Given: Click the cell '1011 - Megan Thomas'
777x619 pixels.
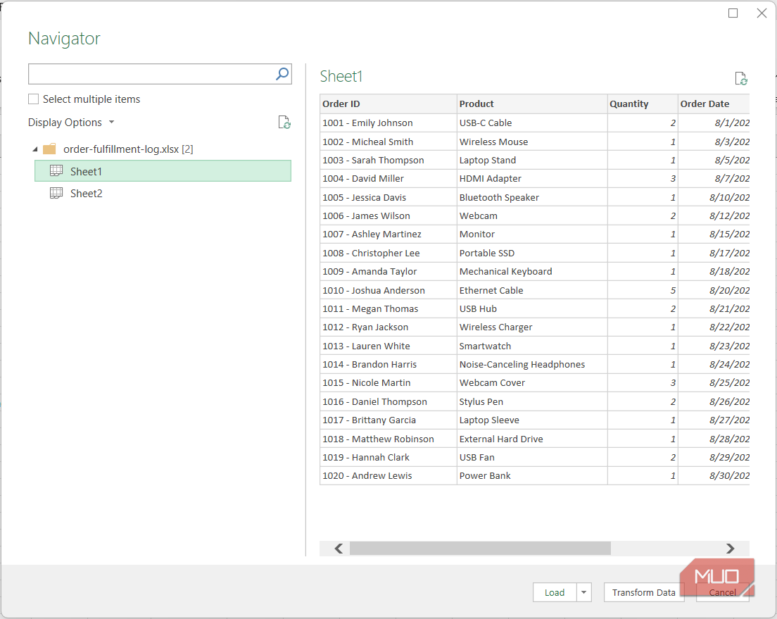Looking at the screenshot, I should tap(388, 308).
